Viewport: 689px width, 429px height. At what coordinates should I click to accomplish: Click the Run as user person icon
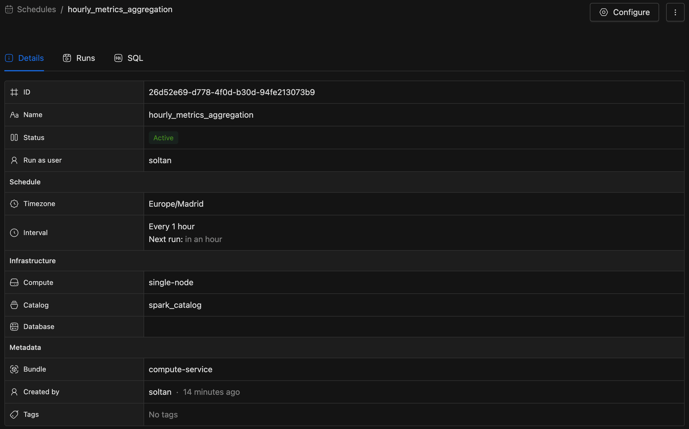tap(14, 160)
